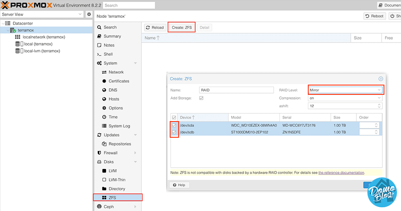The image size is (401, 211).
Task: Sort by the Name column header
Action: coord(246,38)
